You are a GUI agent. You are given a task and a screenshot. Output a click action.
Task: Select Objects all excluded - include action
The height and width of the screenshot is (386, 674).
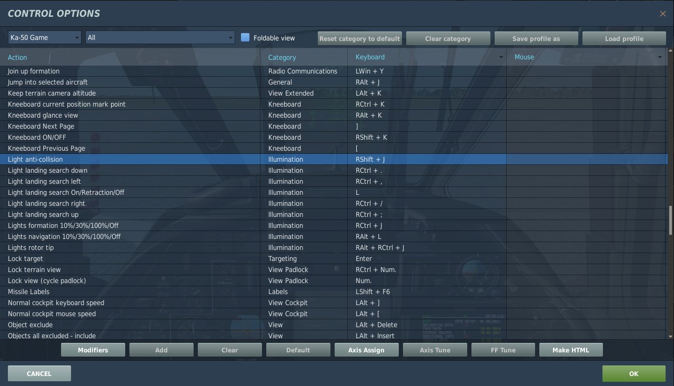(x=52, y=336)
